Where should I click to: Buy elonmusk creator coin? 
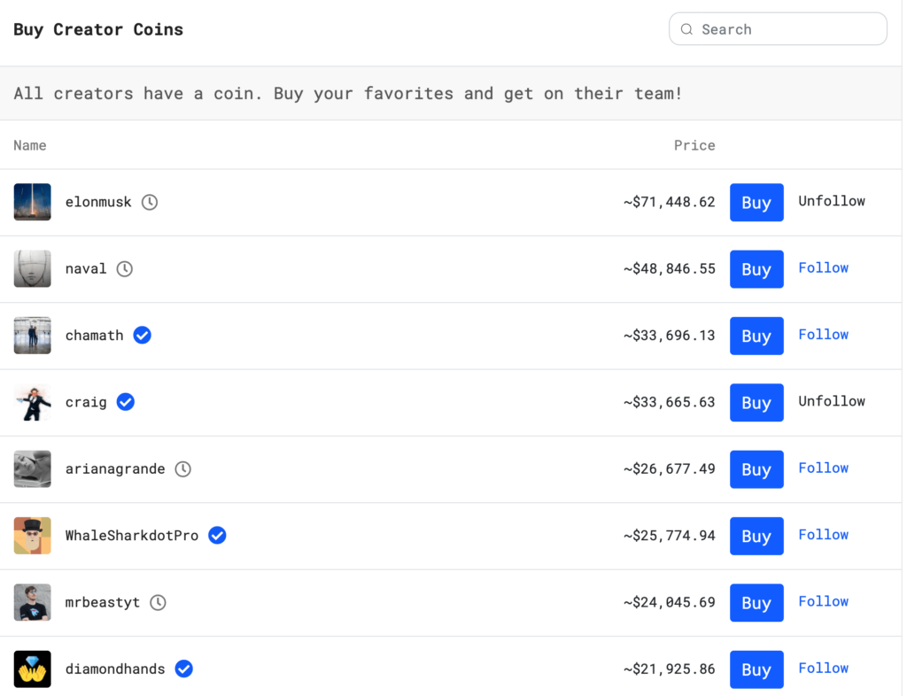click(x=756, y=203)
